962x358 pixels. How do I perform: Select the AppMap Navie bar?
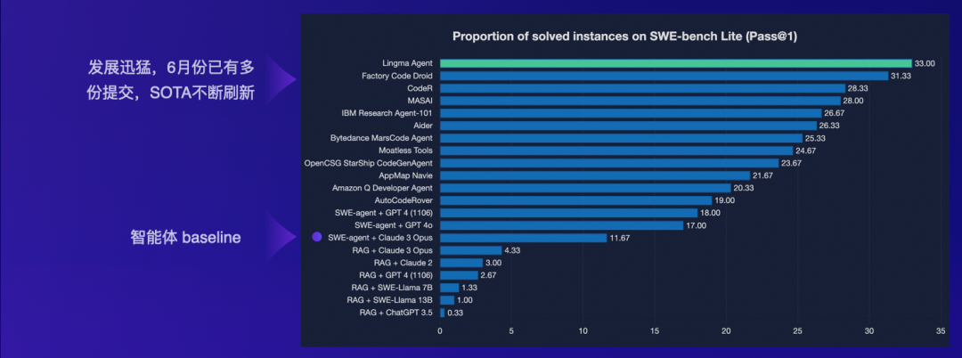594,175
